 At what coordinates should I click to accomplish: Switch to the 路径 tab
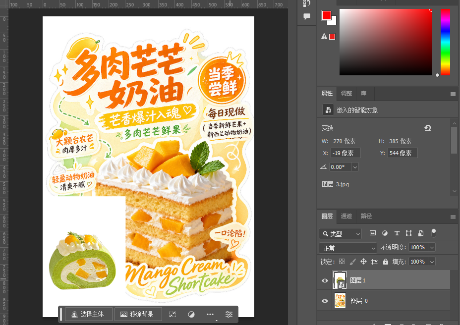[366, 216]
